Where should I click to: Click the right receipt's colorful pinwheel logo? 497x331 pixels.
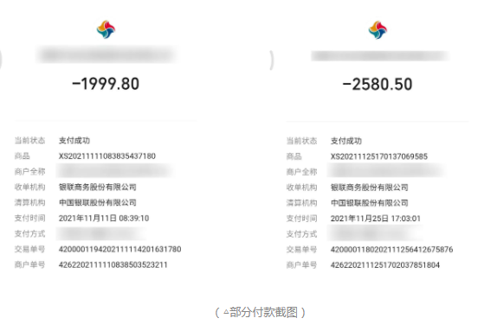coord(378,29)
